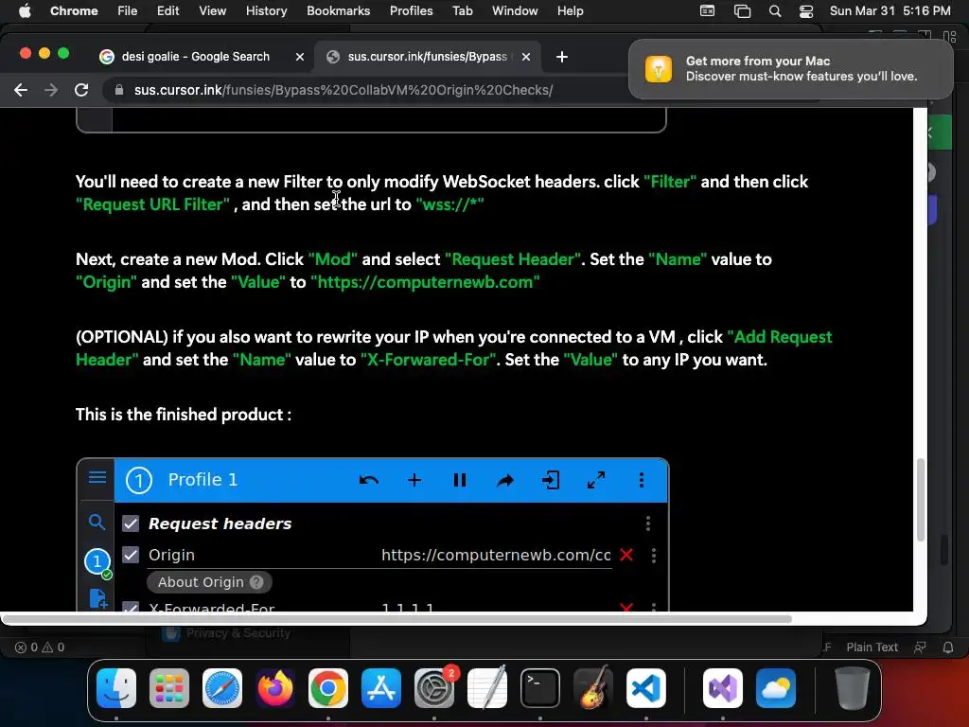Open the Profiles menu
The image size is (969, 727).
[x=411, y=11]
